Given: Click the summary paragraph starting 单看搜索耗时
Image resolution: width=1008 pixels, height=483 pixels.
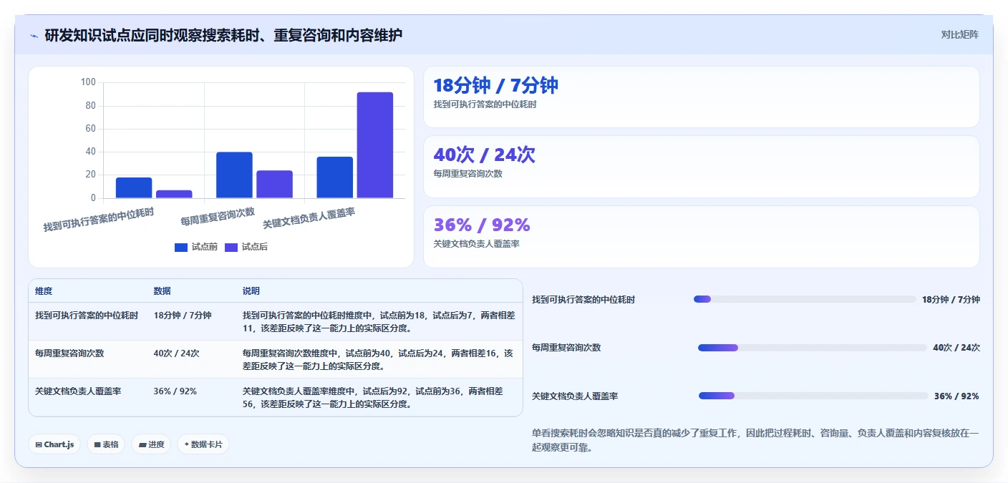Looking at the screenshot, I should [x=755, y=440].
